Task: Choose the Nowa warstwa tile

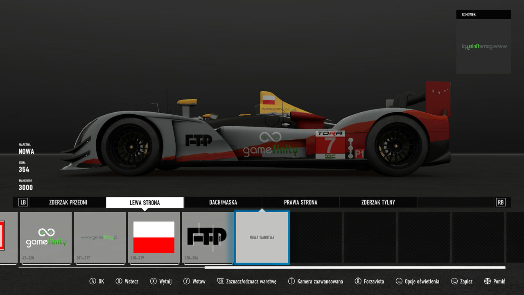Action: [x=262, y=237]
